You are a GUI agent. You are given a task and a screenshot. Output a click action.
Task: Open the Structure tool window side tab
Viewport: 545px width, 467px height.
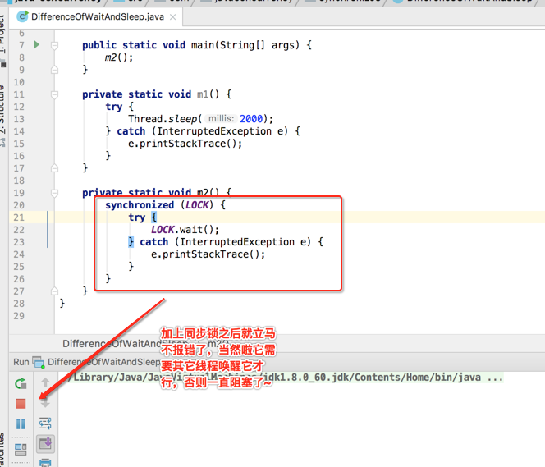2,115
